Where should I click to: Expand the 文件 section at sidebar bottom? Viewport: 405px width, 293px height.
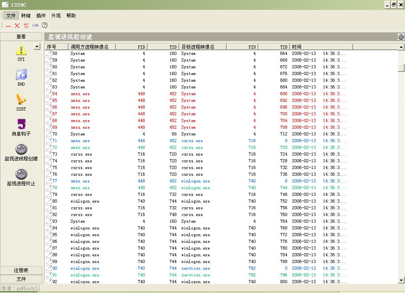pyautogui.click(x=21, y=279)
